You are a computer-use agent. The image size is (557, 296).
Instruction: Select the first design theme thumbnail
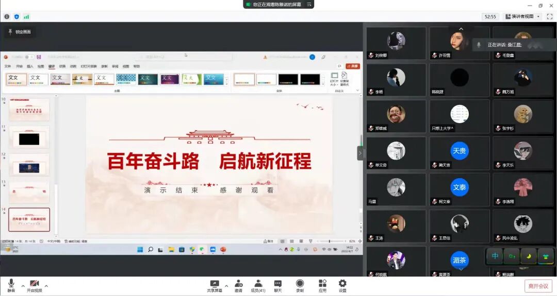point(17,79)
